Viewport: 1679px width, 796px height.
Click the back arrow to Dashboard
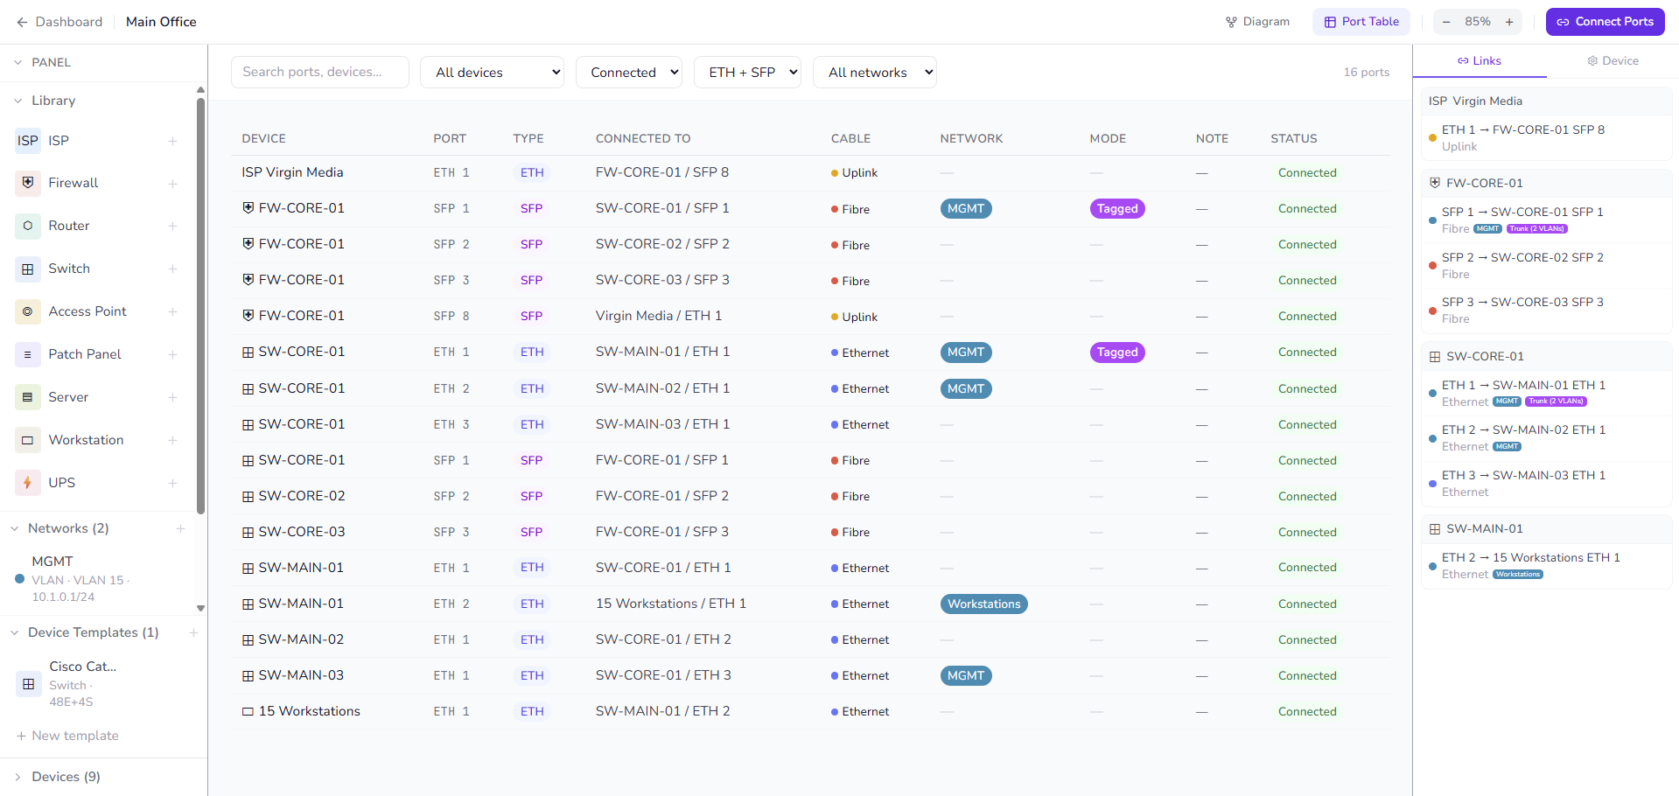click(x=22, y=22)
